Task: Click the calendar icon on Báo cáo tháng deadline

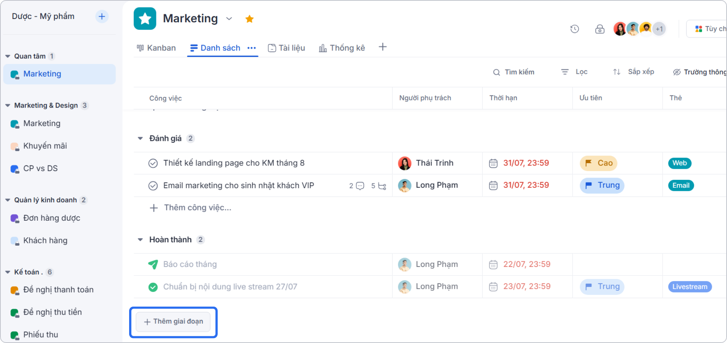Action: point(493,264)
